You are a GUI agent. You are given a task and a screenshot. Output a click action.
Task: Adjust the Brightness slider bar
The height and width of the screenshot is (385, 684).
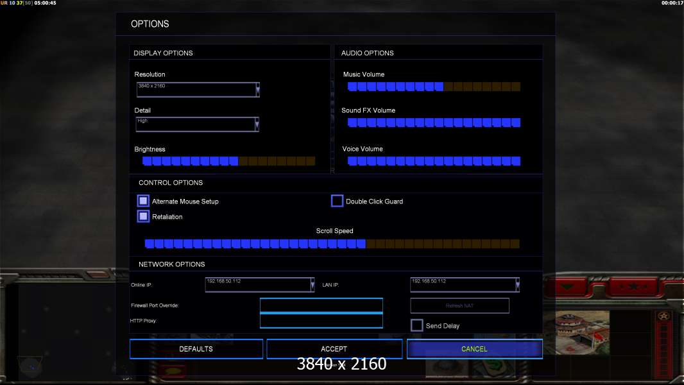coord(228,161)
